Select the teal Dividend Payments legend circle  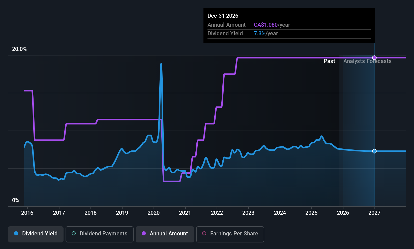pos(73,234)
